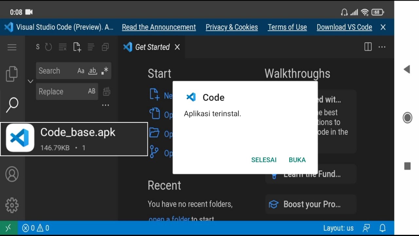Image resolution: width=419 pixels, height=236 pixels.
Task: Open notifications bell icon
Action: pyautogui.click(x=382, y=228)
